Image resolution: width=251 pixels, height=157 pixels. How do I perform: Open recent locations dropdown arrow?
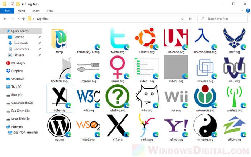(x=18, y=19)
